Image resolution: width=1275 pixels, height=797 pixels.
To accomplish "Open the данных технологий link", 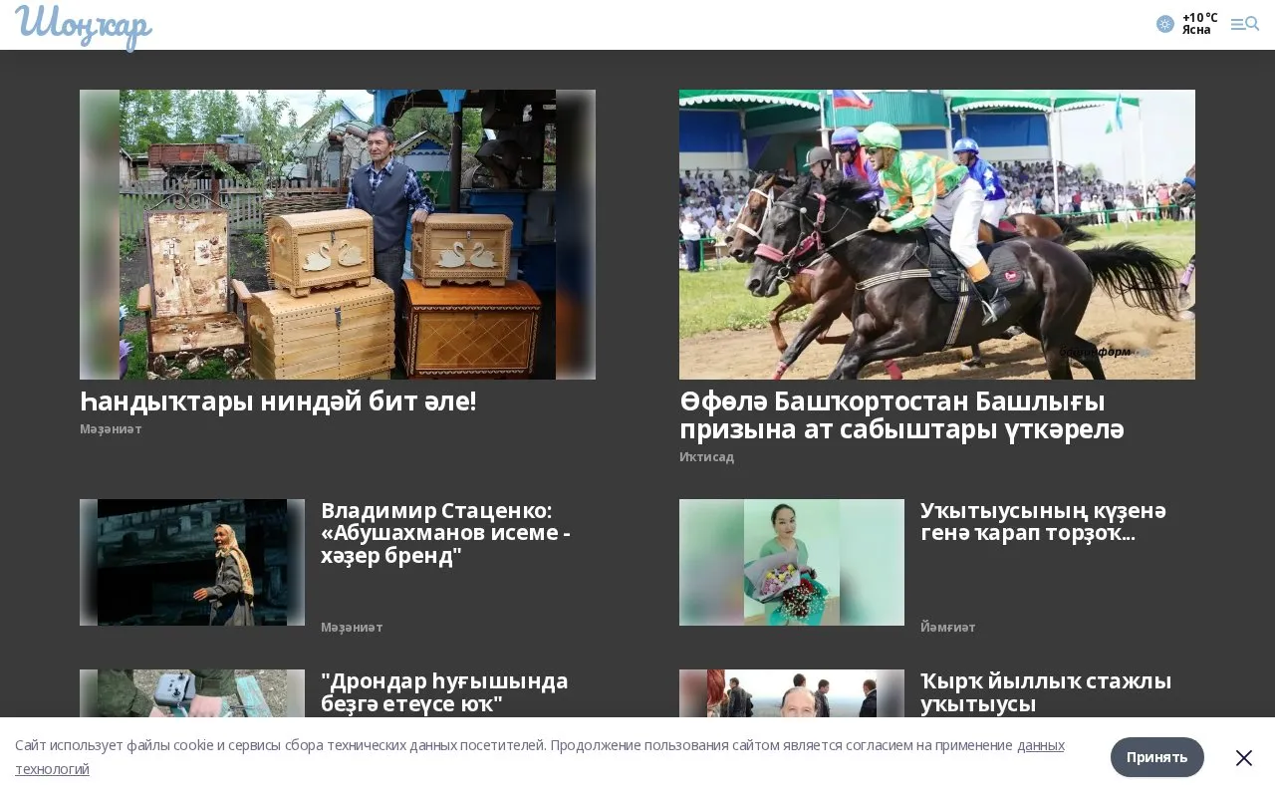I will 1040,745.
